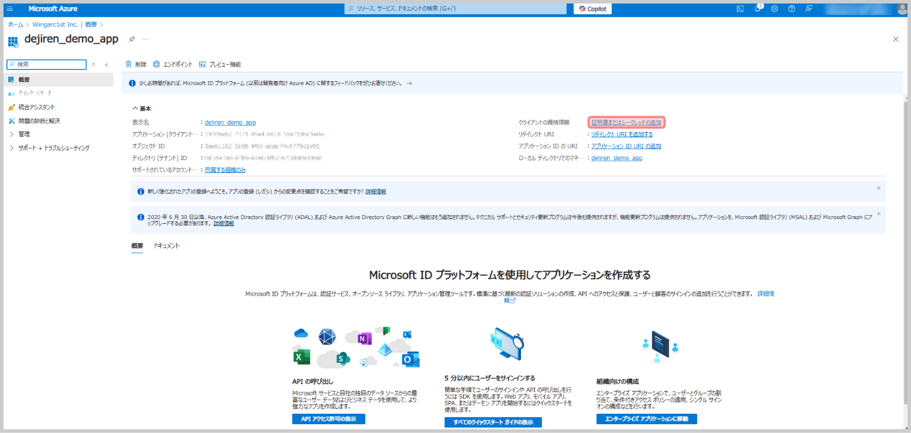This screenshot has height=433, width=911.
Task: Switch to the ドキュメント tab
Action: [x=166, y=246]
